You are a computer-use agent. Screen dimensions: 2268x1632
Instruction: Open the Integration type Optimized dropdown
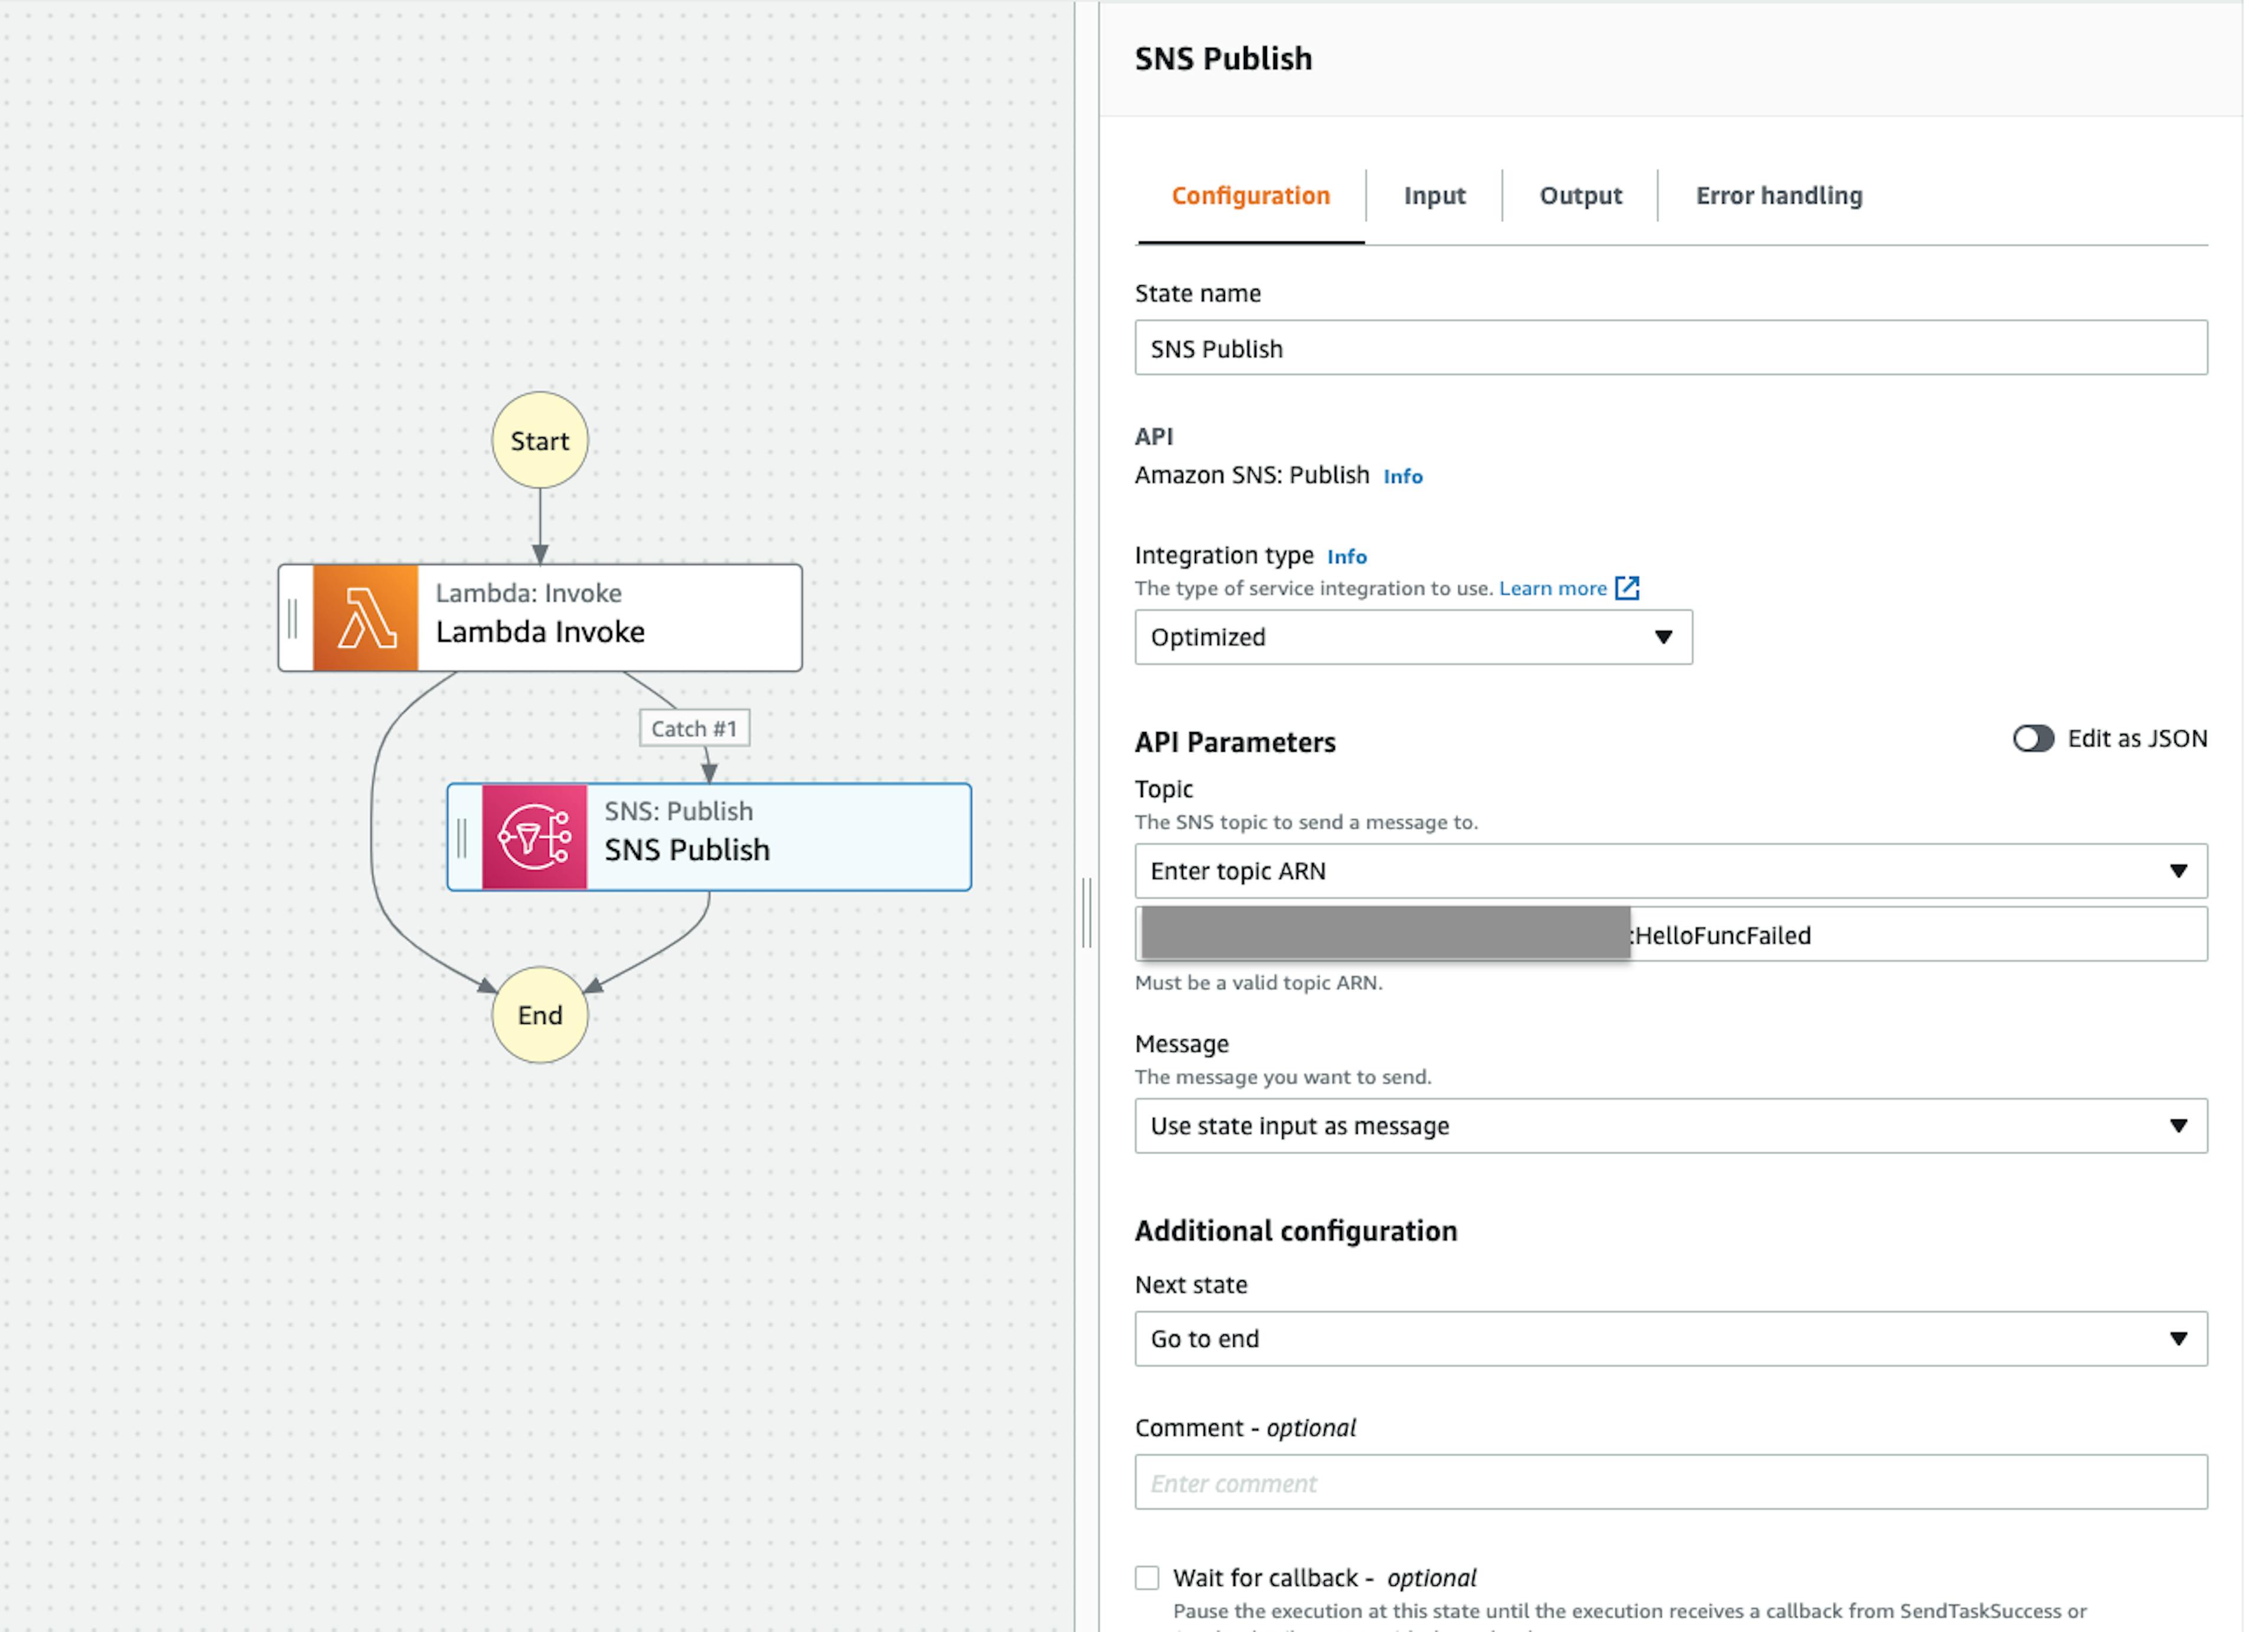[x=1412, y=637]
